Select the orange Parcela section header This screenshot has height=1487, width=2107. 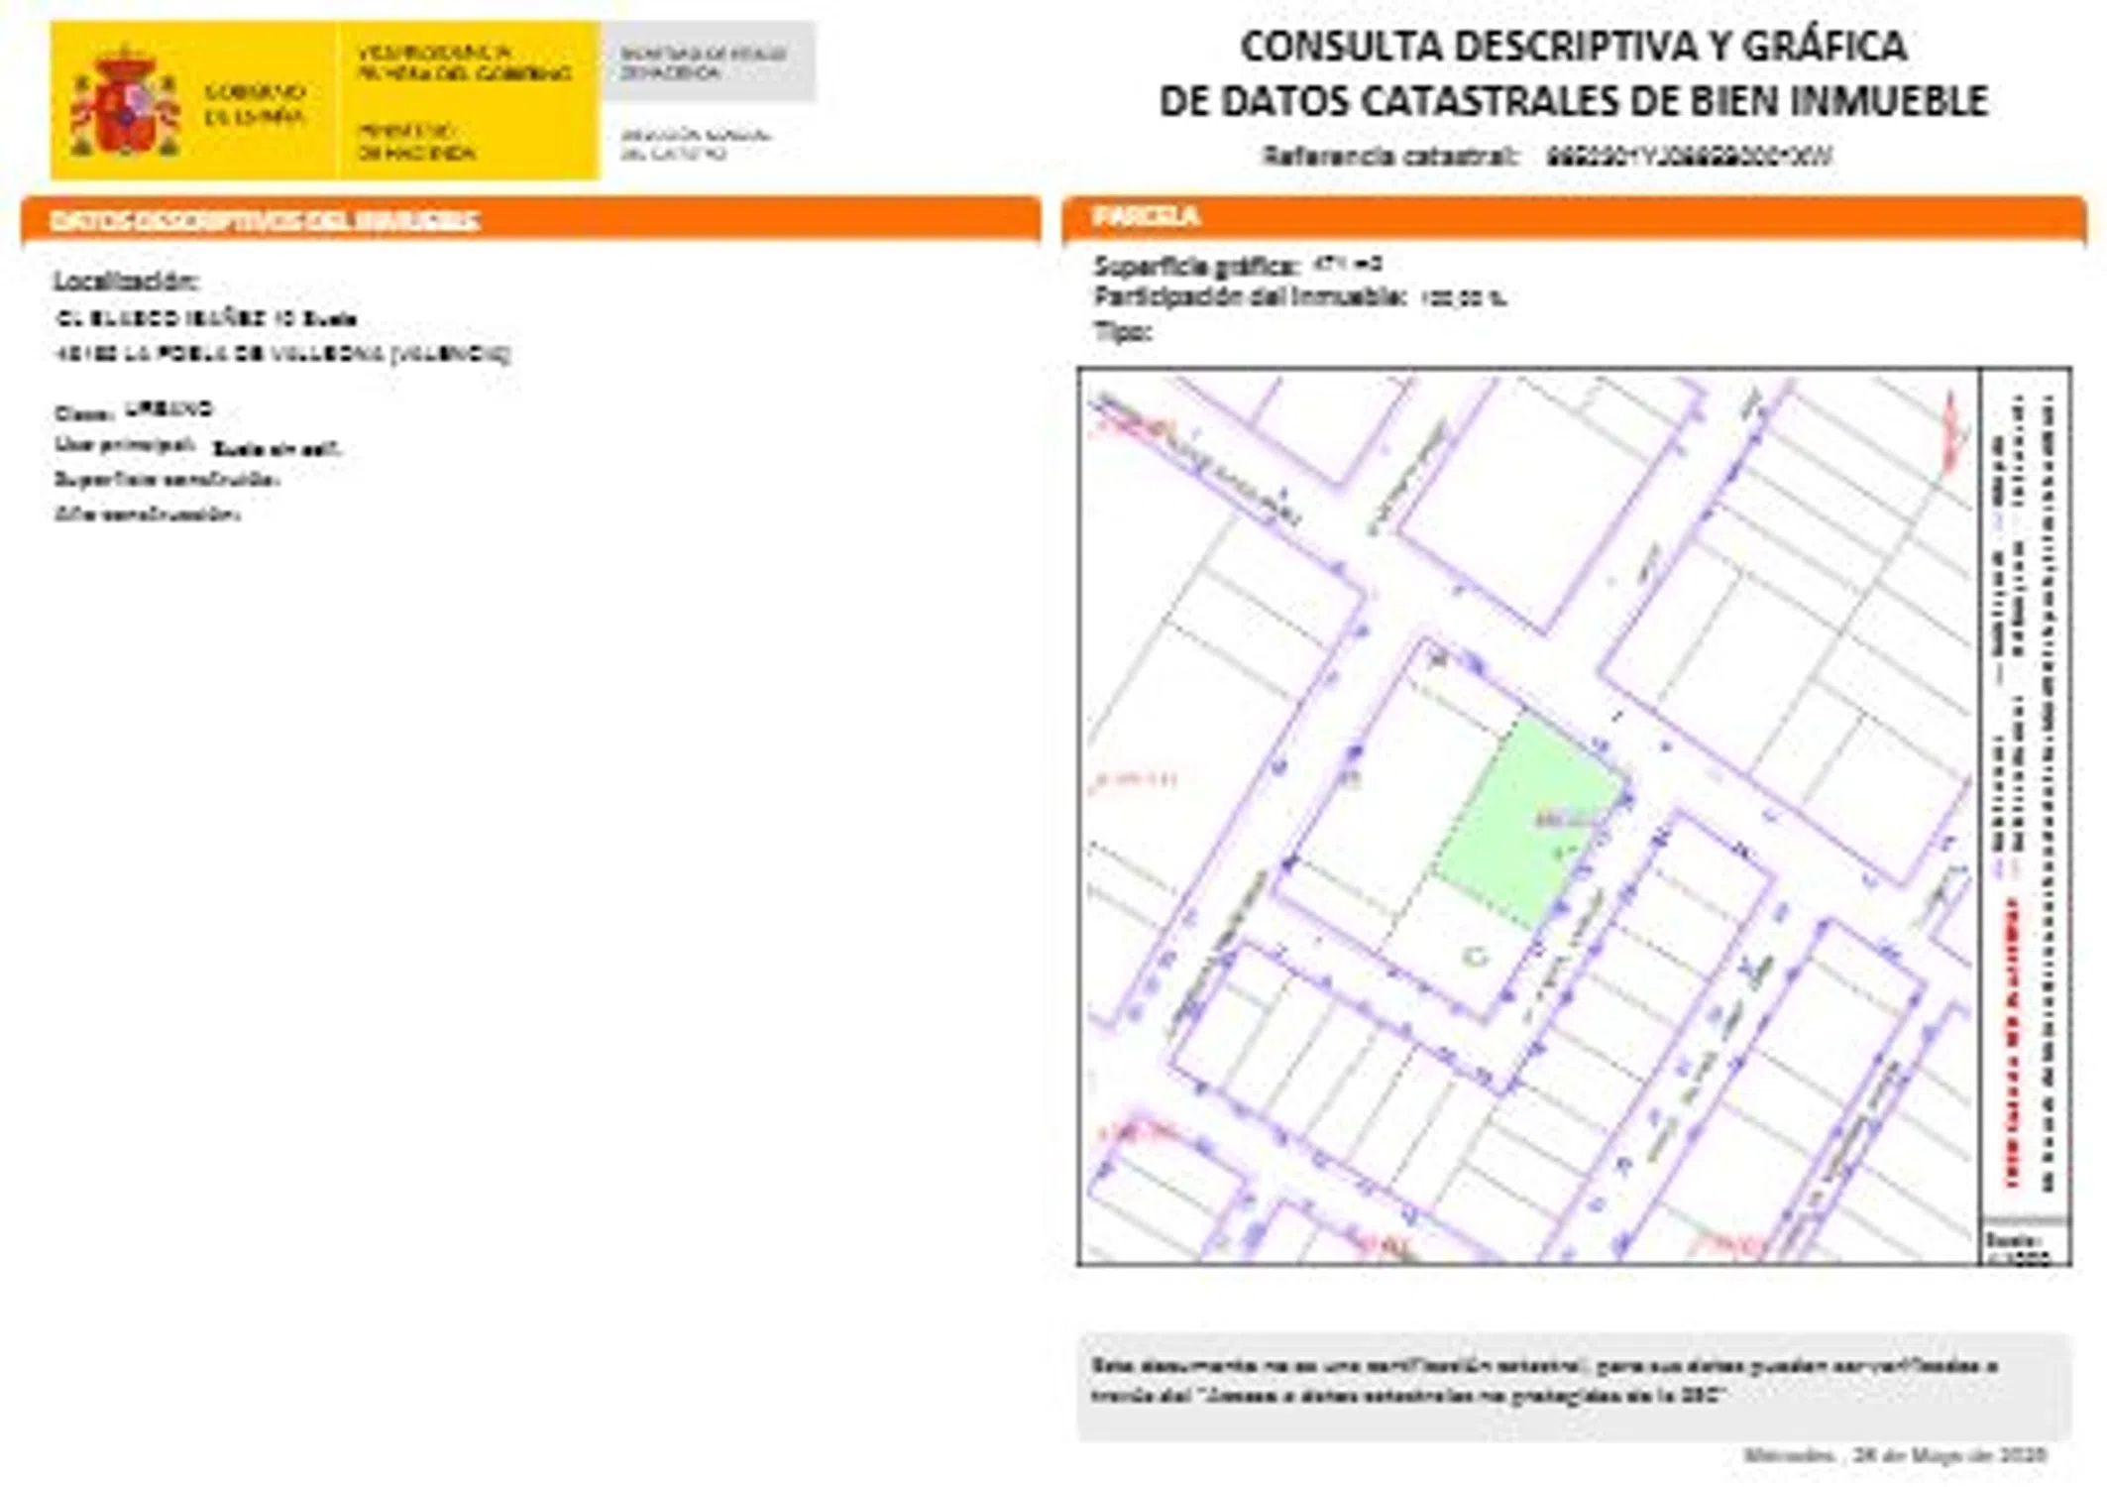1146,216
